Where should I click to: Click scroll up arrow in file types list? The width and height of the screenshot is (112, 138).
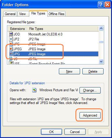101,28
